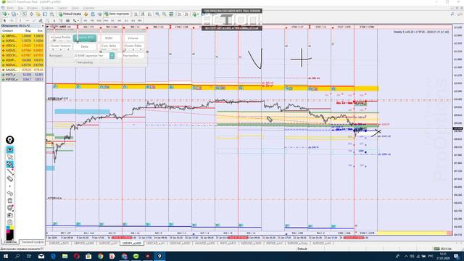The image size is (464, 261).
Task: Select cursor mode on drawing palette
Action: coord(9,157)
